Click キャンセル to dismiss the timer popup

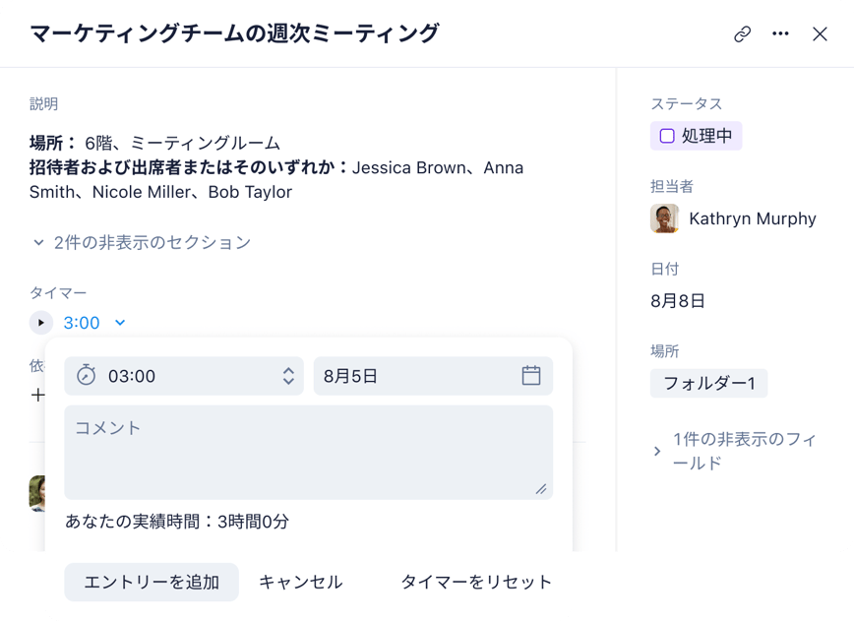[300, 582]
